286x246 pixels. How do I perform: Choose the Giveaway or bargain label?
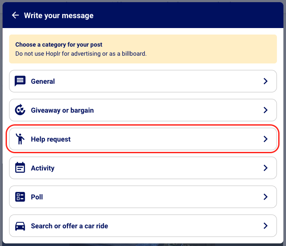(62, 110)
